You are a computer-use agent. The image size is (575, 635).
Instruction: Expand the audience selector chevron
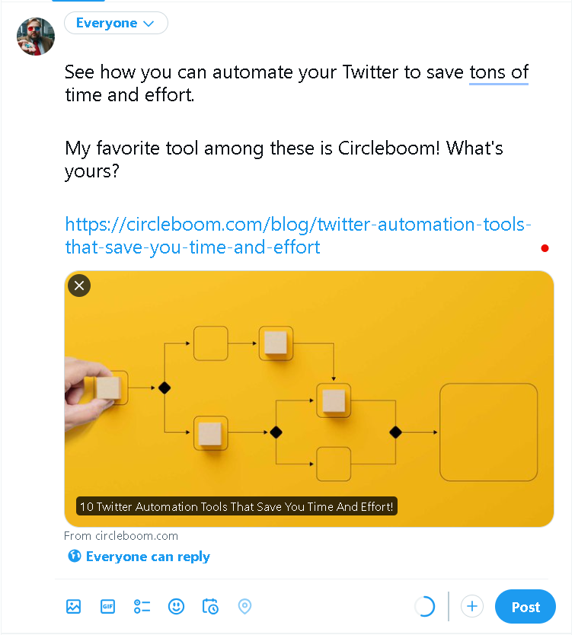click(149, 24)
